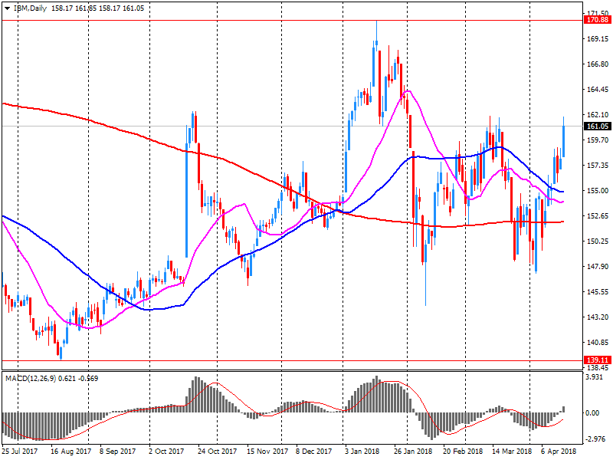The height and width of the screenshot is (460, 613).
Task: Click the 16 Aug 2017 date label
Action: (70, 452)
